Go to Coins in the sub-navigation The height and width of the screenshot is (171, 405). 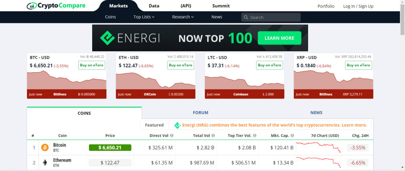coord(110,17)
